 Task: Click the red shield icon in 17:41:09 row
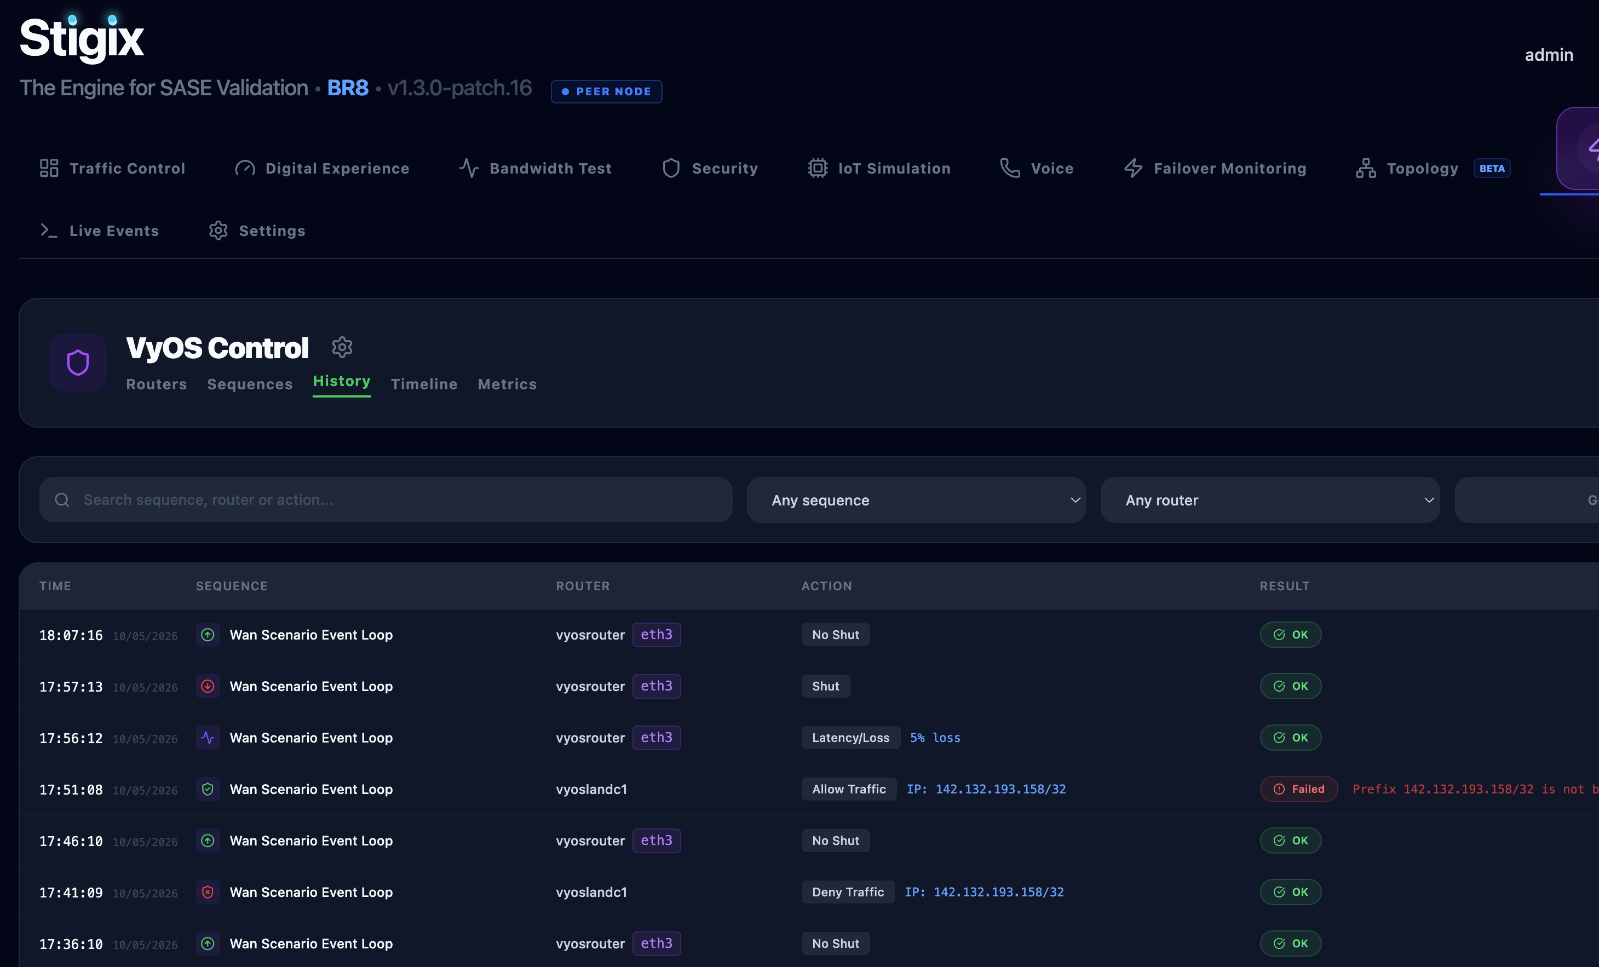click(x=208, y=892)
